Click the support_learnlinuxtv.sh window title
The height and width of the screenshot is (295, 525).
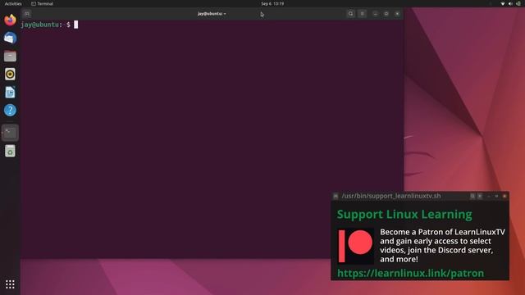pyautogui.click(x=391, y=196)
